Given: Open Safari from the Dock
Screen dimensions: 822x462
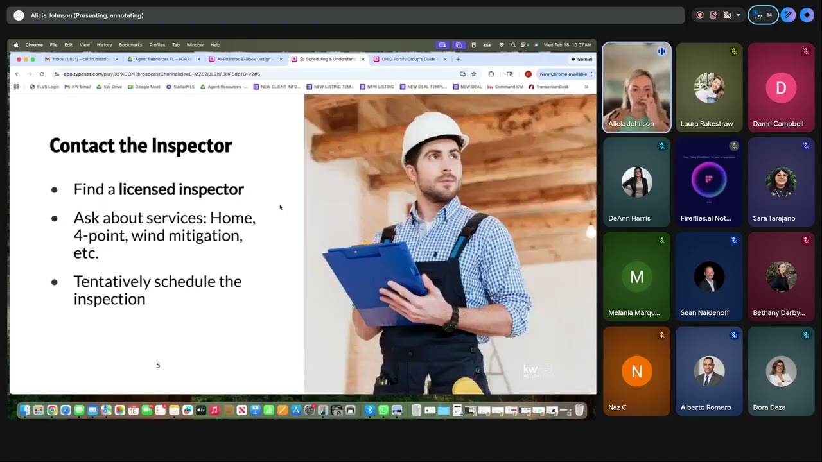Looking at the screenshot, I should click(x=66, y=410).
